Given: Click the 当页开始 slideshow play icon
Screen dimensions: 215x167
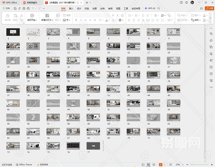Looking at the screenshot, I should (x=32, y=16).
